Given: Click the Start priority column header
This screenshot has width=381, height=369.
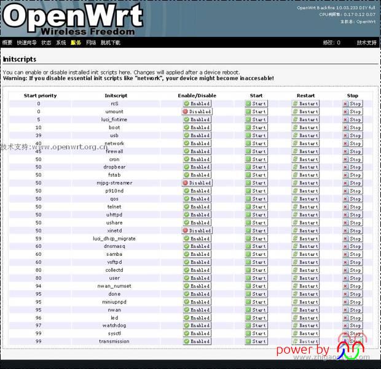Looking at the screenshot, I should point(41,95).
